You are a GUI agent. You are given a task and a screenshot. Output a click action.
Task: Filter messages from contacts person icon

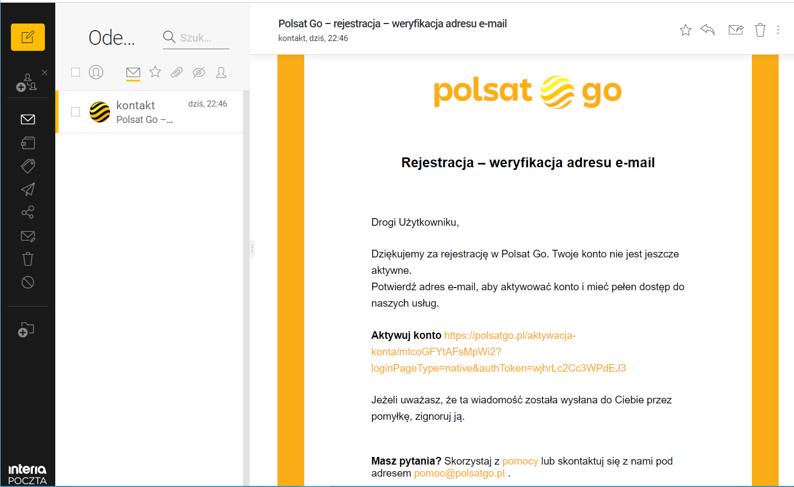tap(221, 72)
